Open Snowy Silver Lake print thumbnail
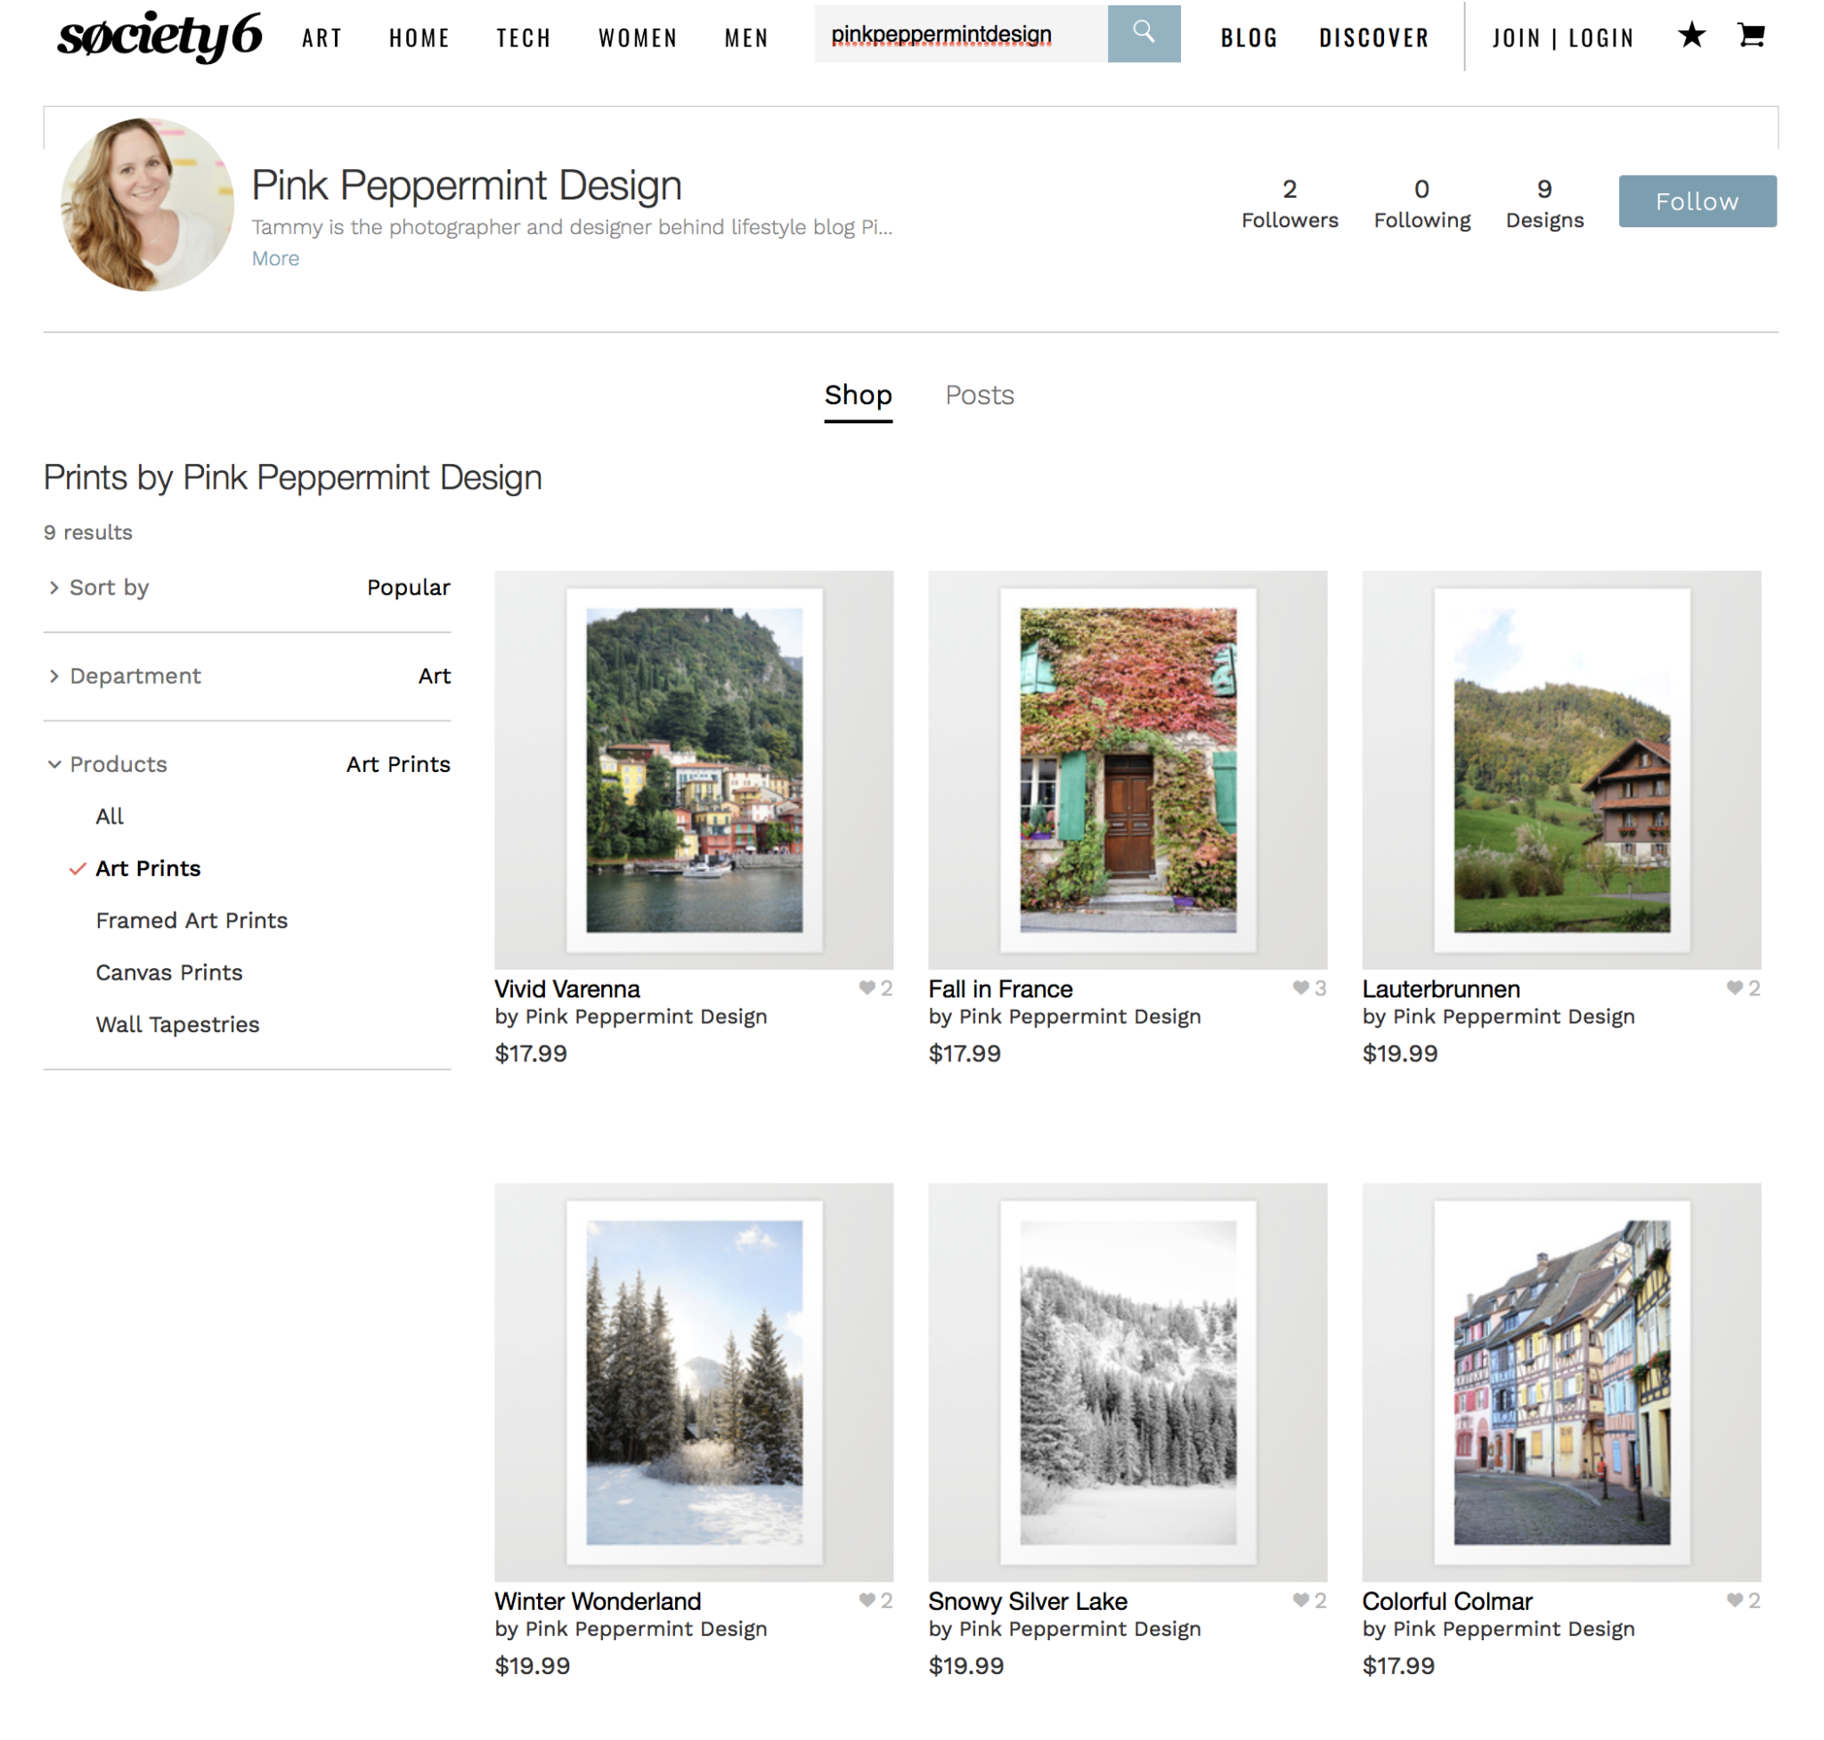The height and width of the screenshot is (1740, 1824). [x=1128, y=1382]
